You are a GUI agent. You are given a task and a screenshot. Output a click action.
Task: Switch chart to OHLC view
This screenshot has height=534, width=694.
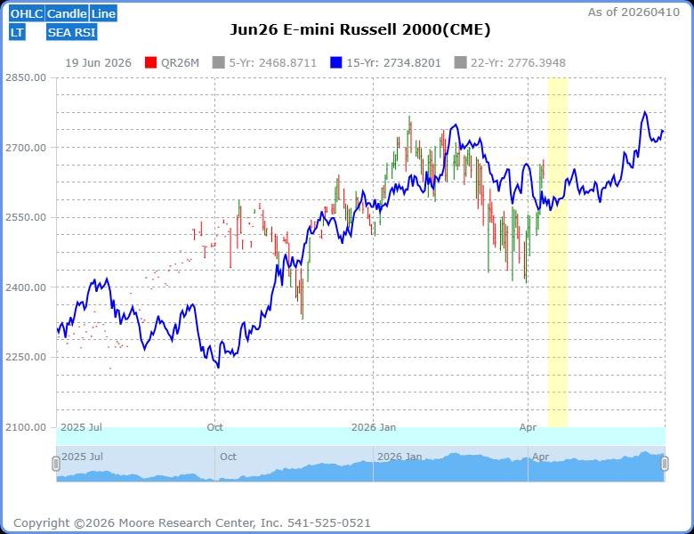coord(26,13)
